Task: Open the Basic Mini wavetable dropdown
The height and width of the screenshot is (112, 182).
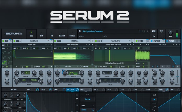Action: click(46, 45)
